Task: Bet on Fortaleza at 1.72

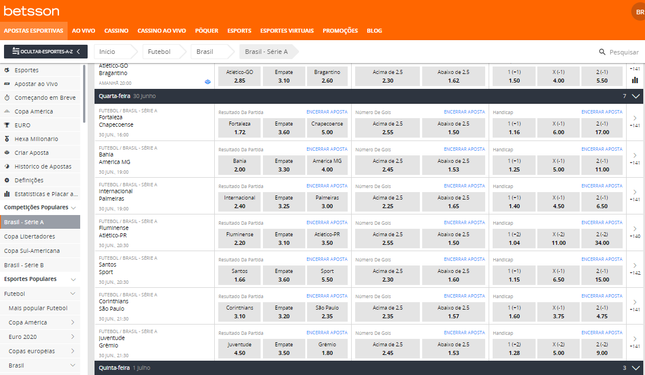Action: (239, 128)
